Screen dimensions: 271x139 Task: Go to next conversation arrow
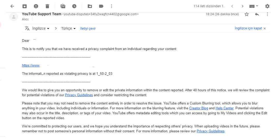pyautogui.click(x=243, y=6)
